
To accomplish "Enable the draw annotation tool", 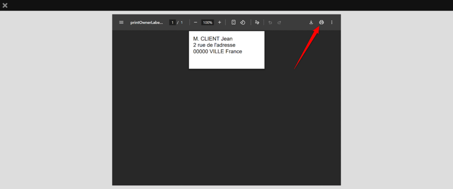I will tap(257, 23).
